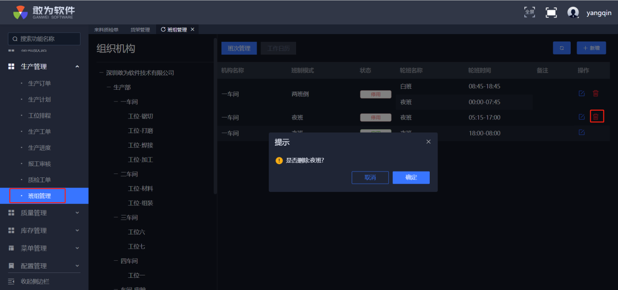Click the refresh icon button near 新增

pyautogui.click(x=561, y=48)
